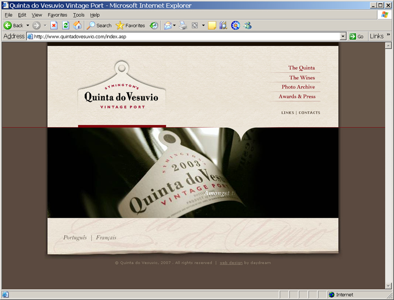Viewport: 394px width, 300px height.
Task: Click the Internet Explorer icon in title bar
Action: (x=5, y=5)
